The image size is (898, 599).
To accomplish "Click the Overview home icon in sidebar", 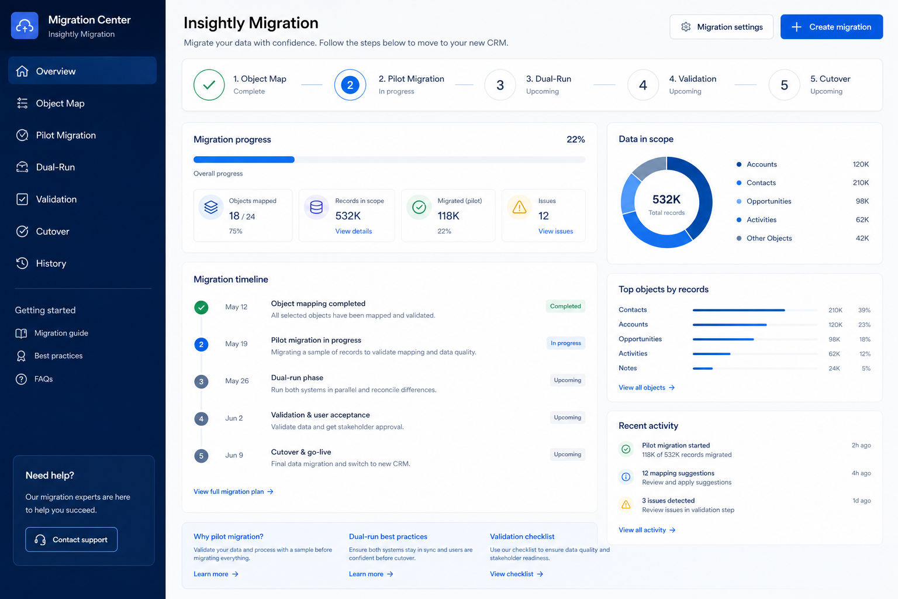I will click(x=22, y=71).
